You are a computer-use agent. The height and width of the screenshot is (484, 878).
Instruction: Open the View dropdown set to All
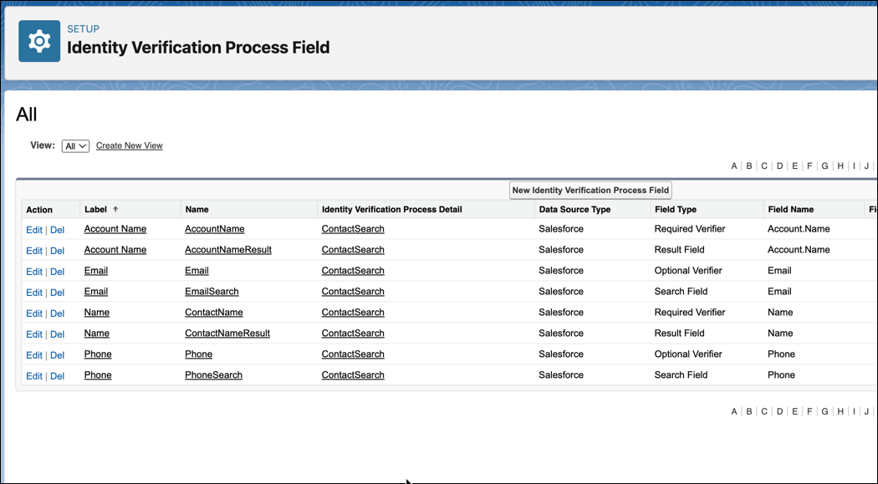pos(75,146)
